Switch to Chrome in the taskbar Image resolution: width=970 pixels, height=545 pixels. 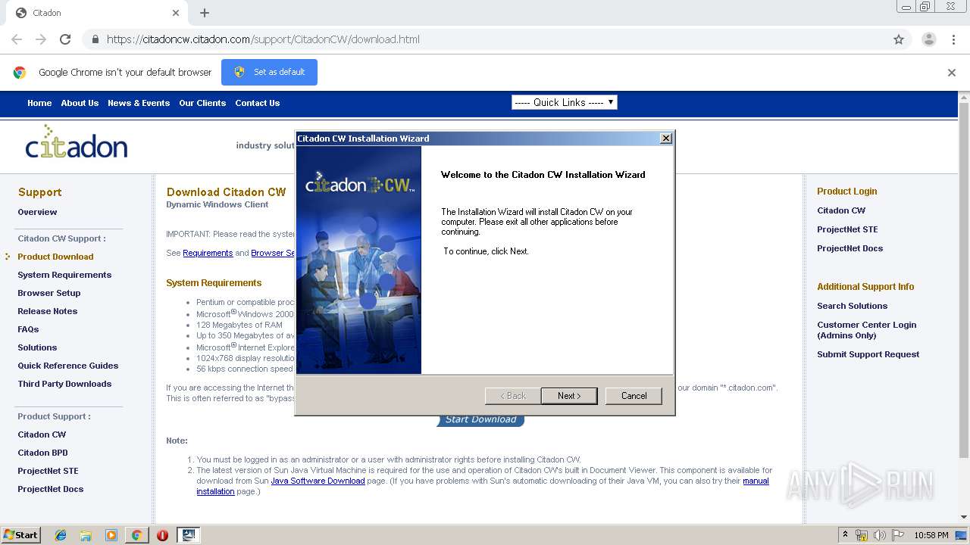[136, 535]
